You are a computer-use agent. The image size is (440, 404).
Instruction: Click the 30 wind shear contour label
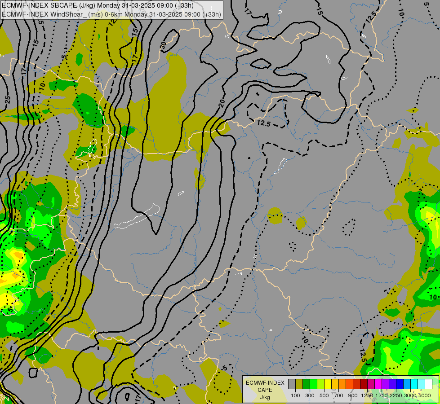click(x=163, y=45)
